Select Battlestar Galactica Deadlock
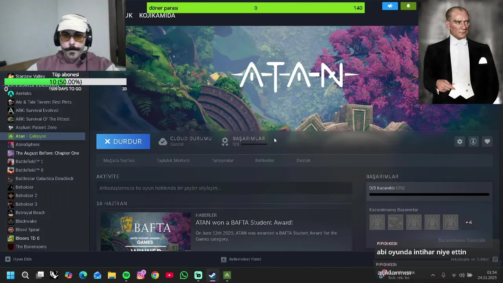Image resolution: width=503 pixels, height=283 pixels. (44, 178)
